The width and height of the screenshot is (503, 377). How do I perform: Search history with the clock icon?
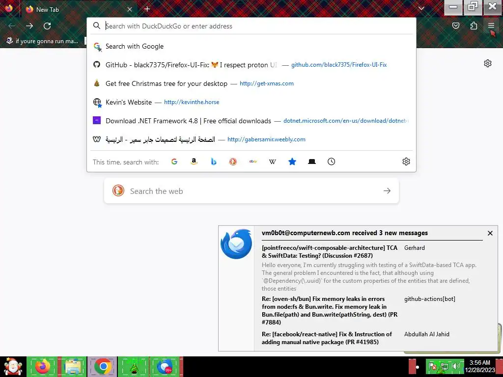click(332, 162)
